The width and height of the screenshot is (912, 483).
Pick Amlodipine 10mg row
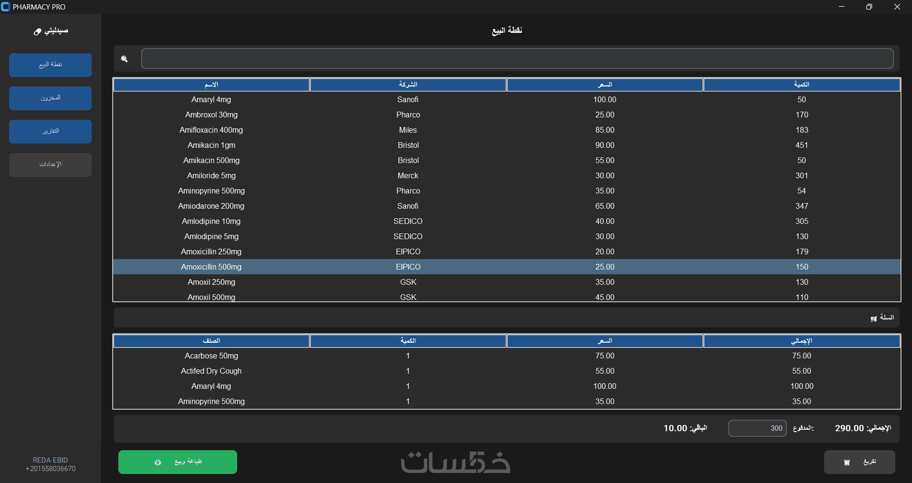point(507,221)
